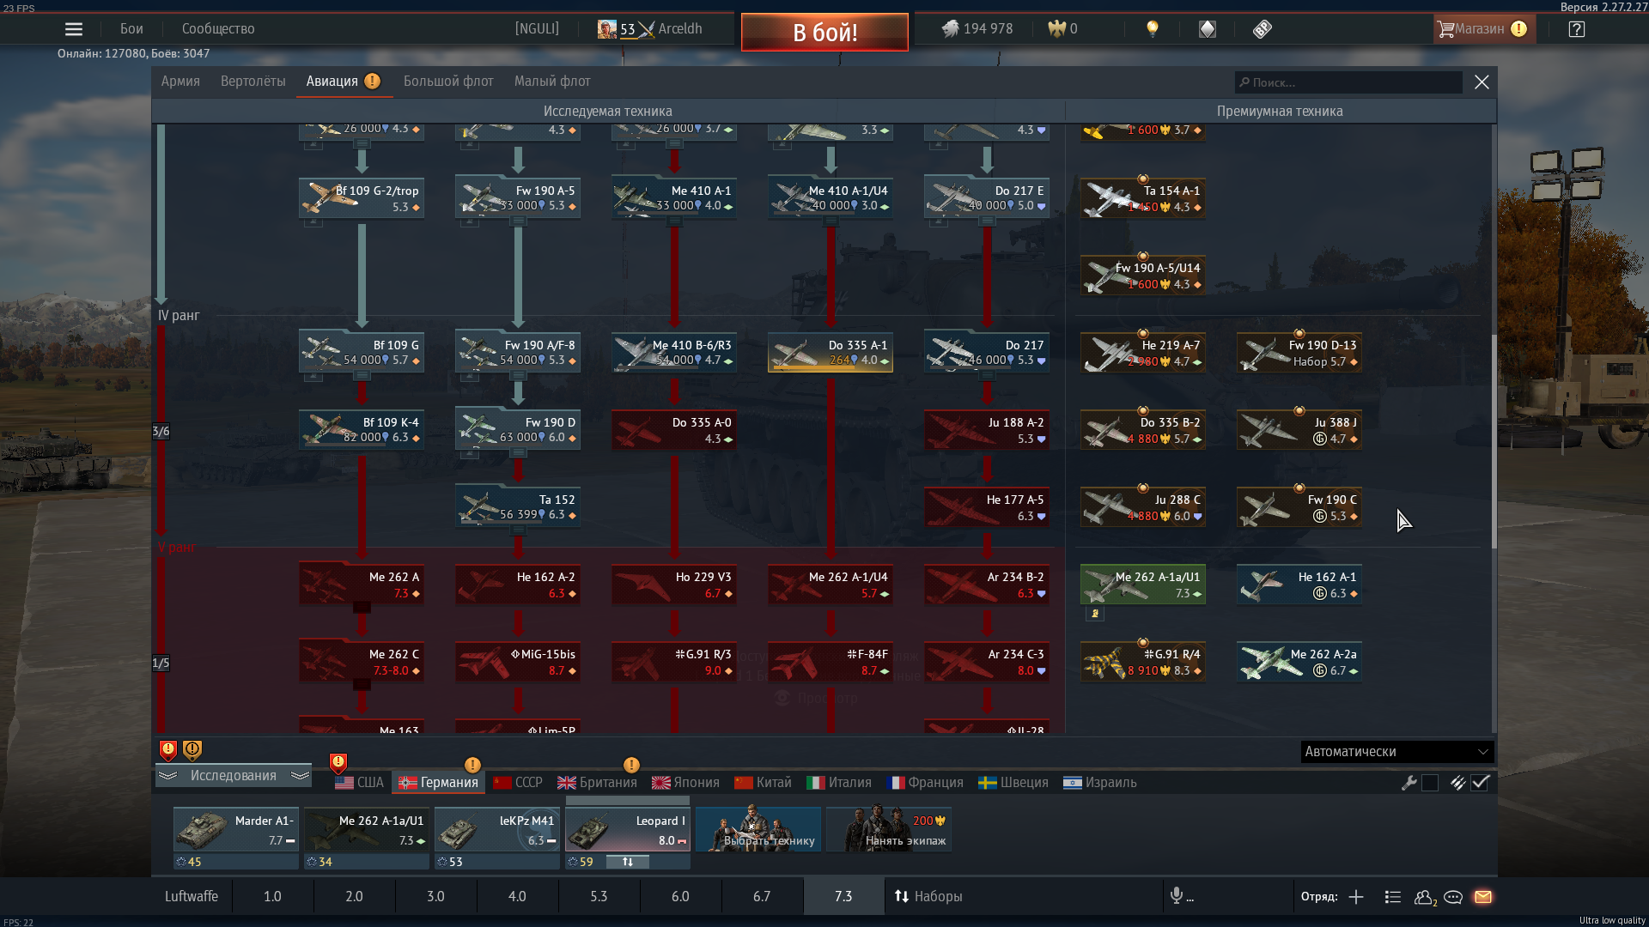Open the chat bubble icon
Screen dimensions: 1649x927
[1453, 897]
